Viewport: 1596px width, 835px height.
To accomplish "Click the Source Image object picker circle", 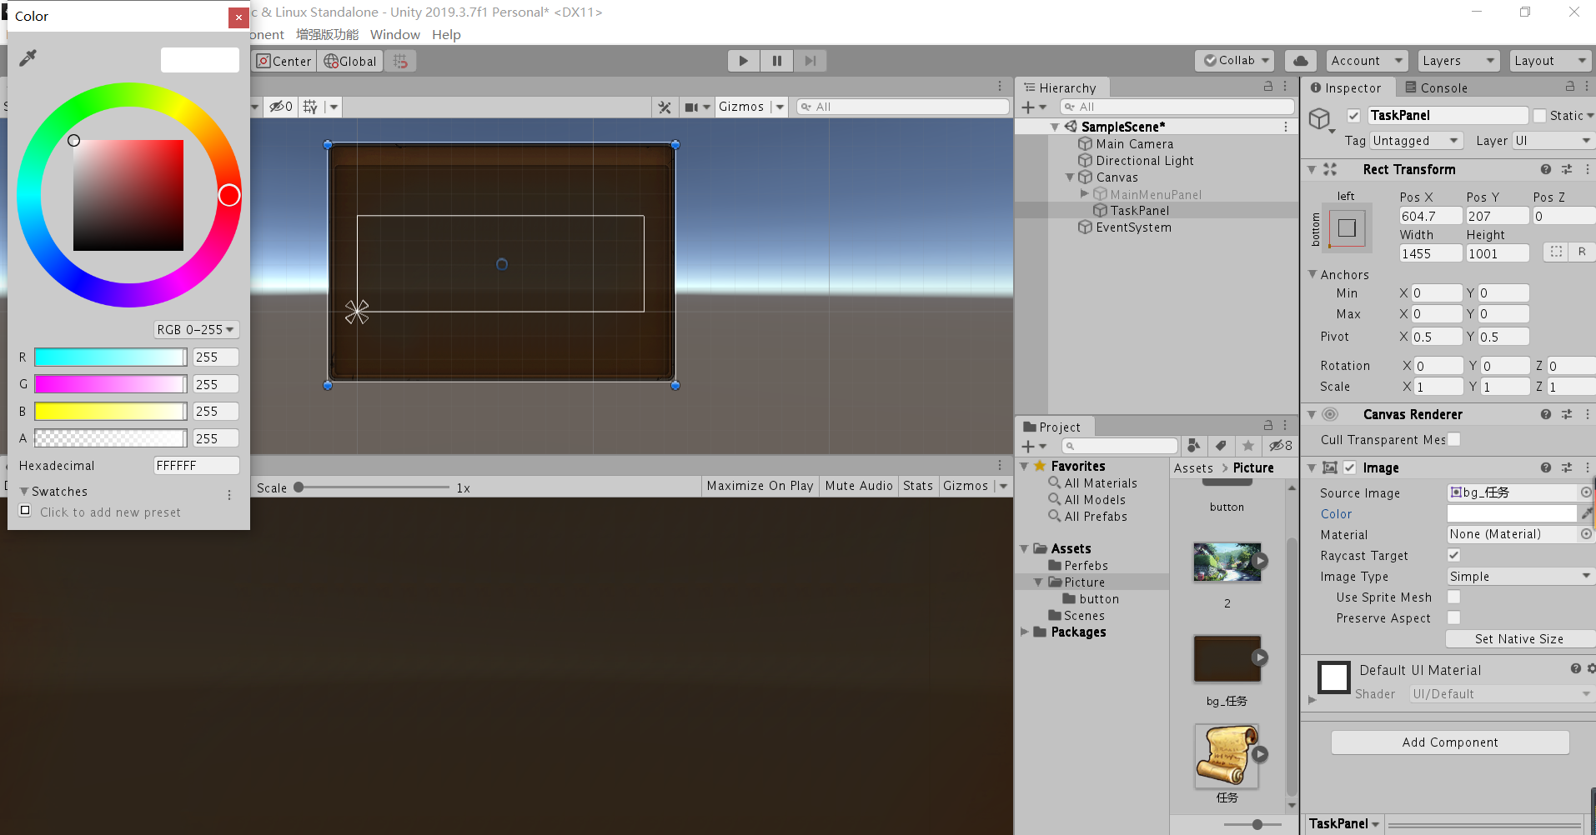I will coord(1586,492).
